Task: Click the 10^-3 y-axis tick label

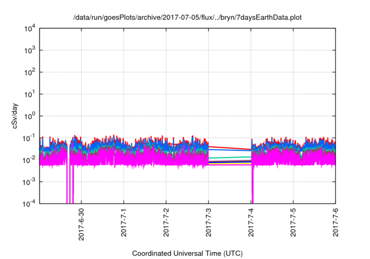Action: (x=29, y=182)
